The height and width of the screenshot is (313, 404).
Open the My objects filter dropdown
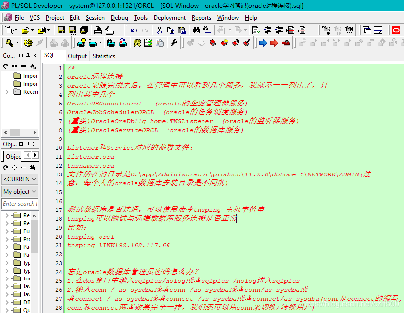20,192
